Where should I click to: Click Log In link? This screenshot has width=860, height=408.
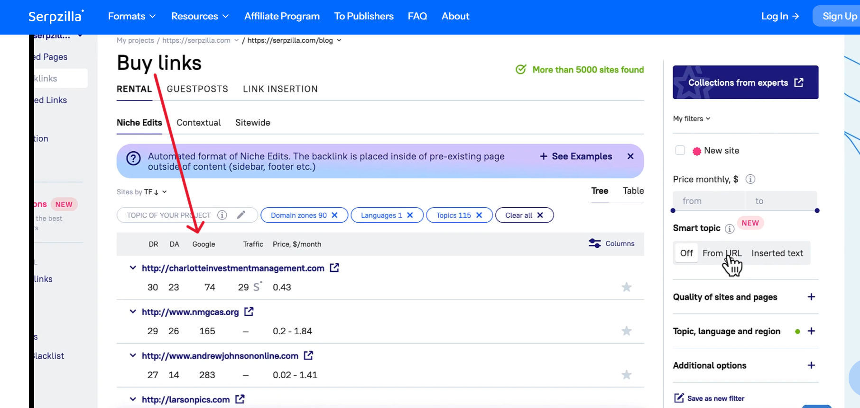click(x=780, y=16)
